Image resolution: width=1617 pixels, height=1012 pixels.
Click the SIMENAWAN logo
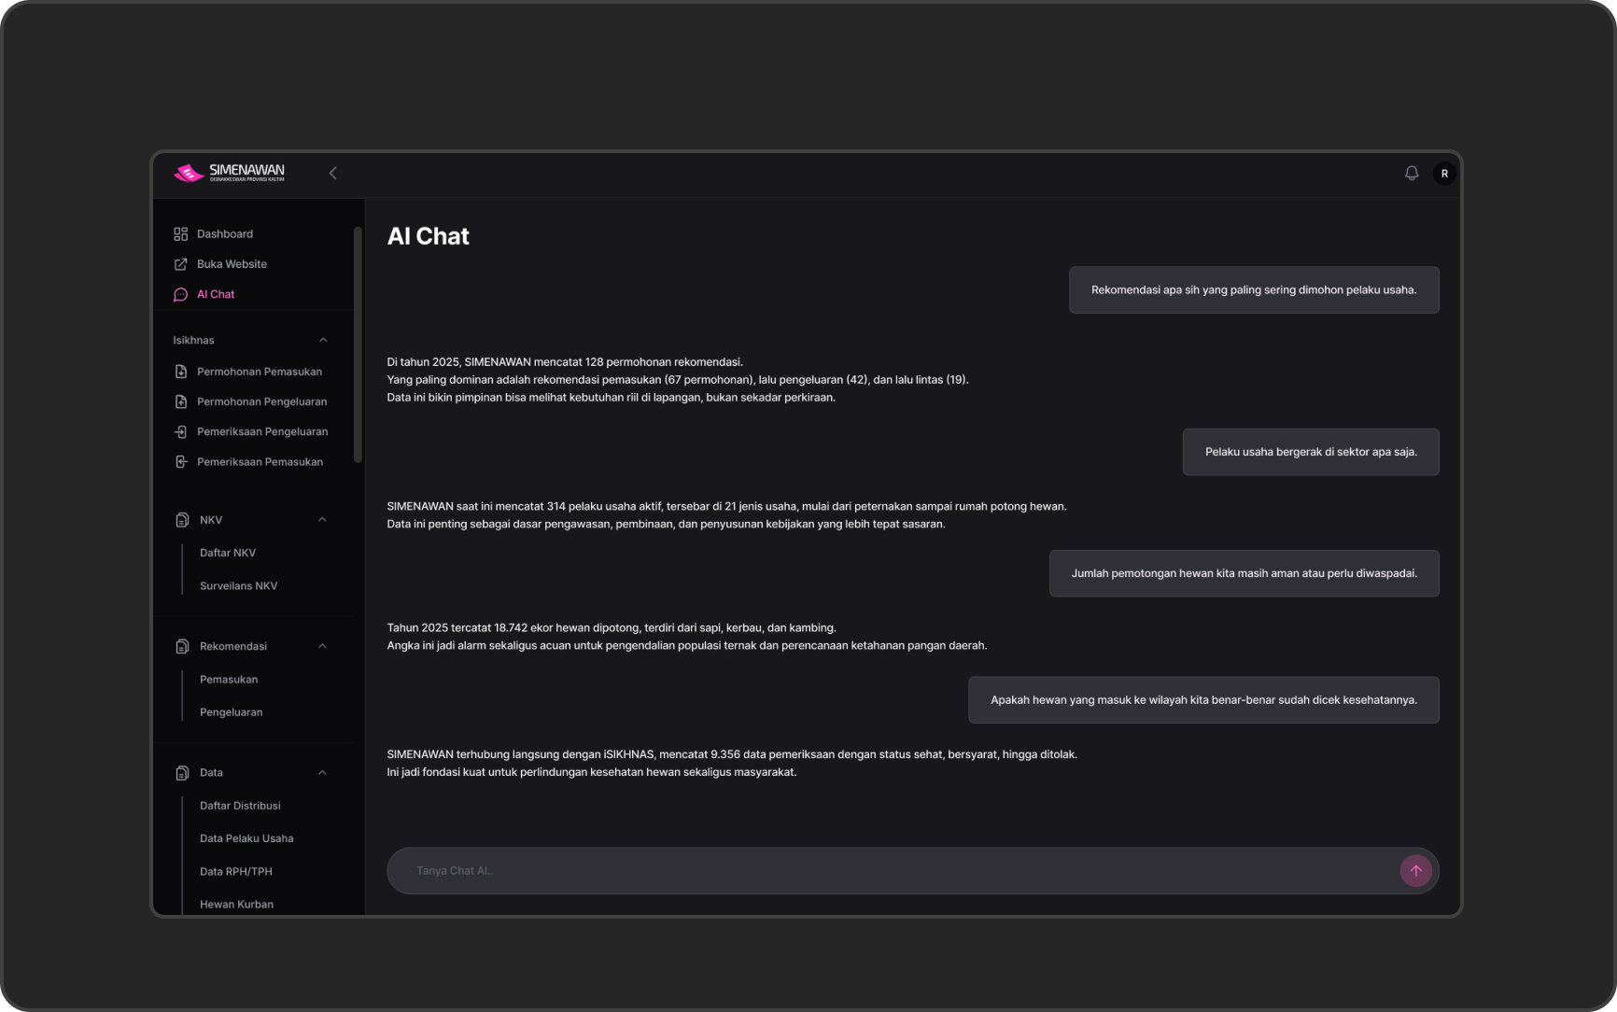pos(230,173)
